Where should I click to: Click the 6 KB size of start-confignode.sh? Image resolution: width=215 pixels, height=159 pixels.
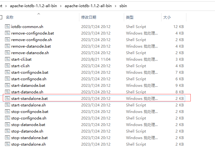pos(180,79)
